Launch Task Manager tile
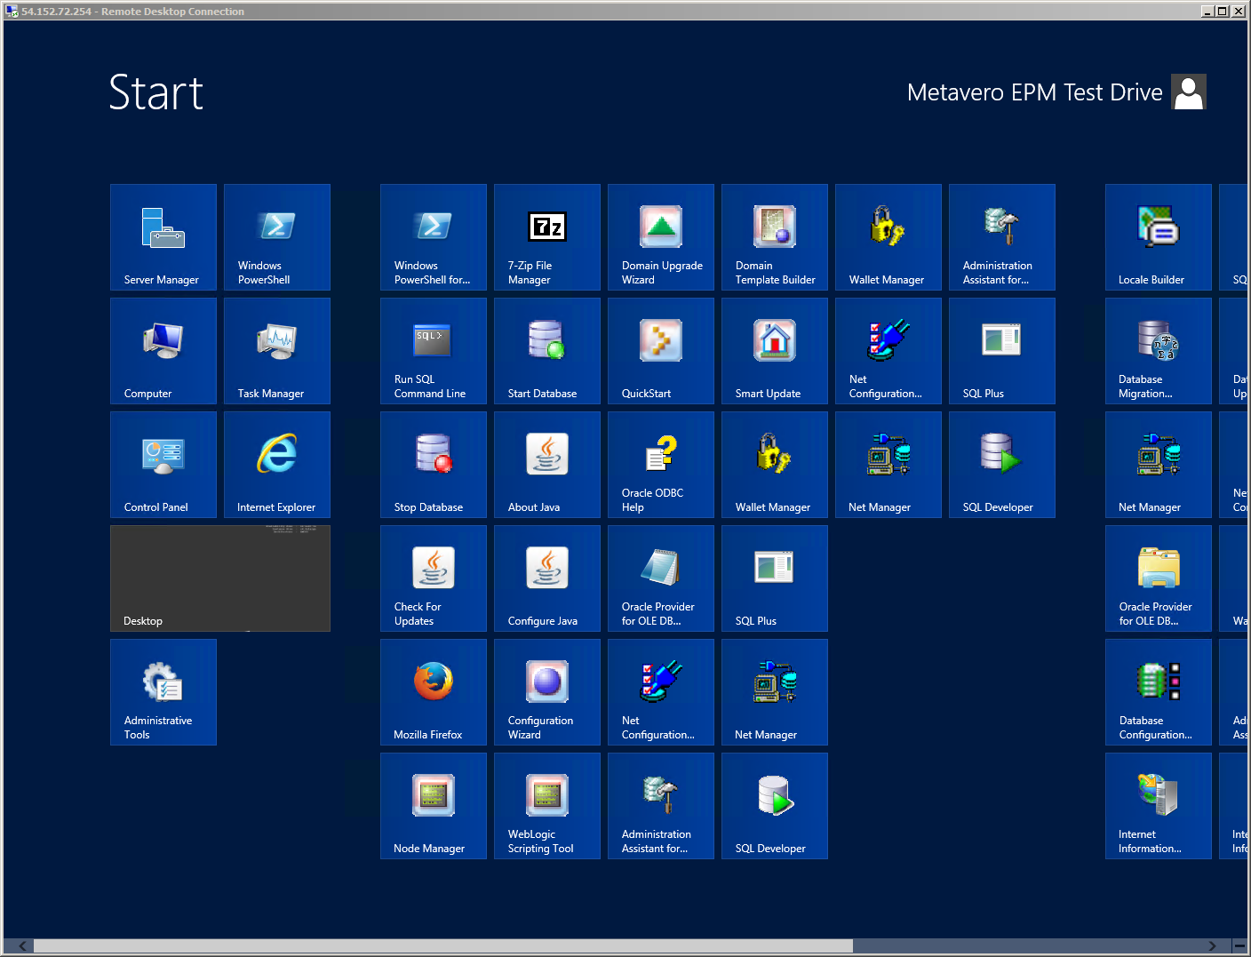 point(277,351)
